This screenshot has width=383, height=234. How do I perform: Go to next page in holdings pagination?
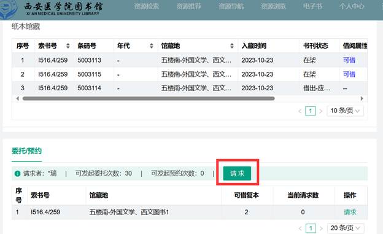pos(321,111)
